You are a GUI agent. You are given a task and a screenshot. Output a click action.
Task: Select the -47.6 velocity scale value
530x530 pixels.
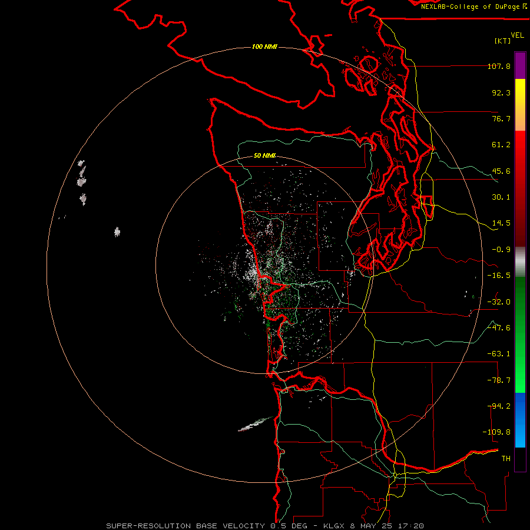click(x=499, y=328)
